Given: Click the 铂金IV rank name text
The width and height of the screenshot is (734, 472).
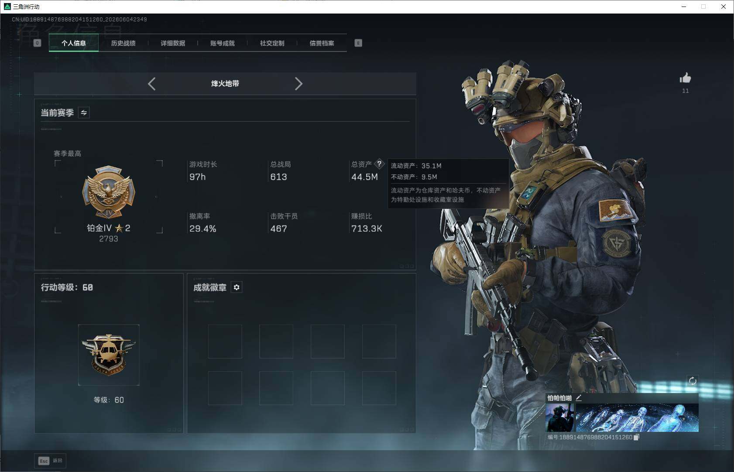Looking at the screenshot, I should coord(99,228).
